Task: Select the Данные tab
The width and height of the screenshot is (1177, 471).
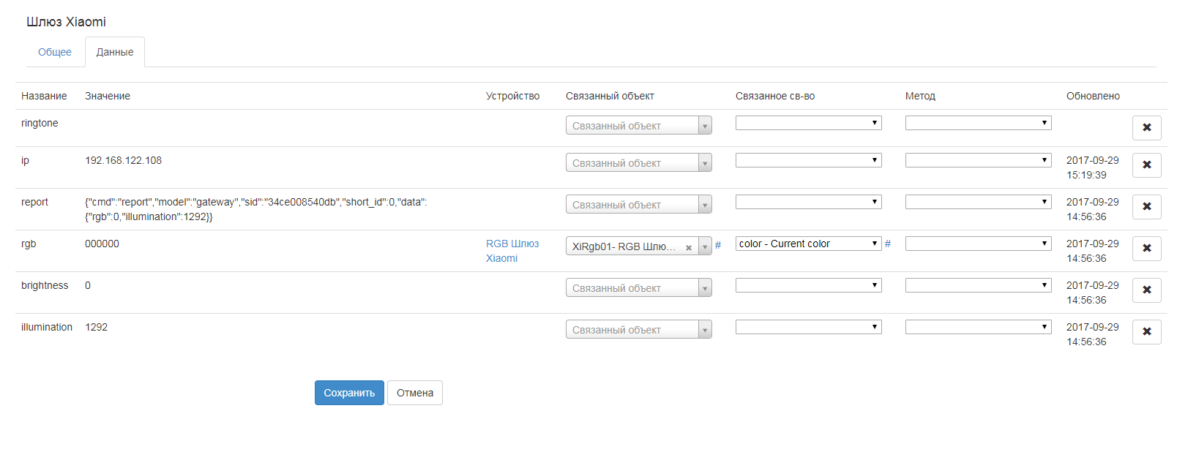Action: coord(115,52)
